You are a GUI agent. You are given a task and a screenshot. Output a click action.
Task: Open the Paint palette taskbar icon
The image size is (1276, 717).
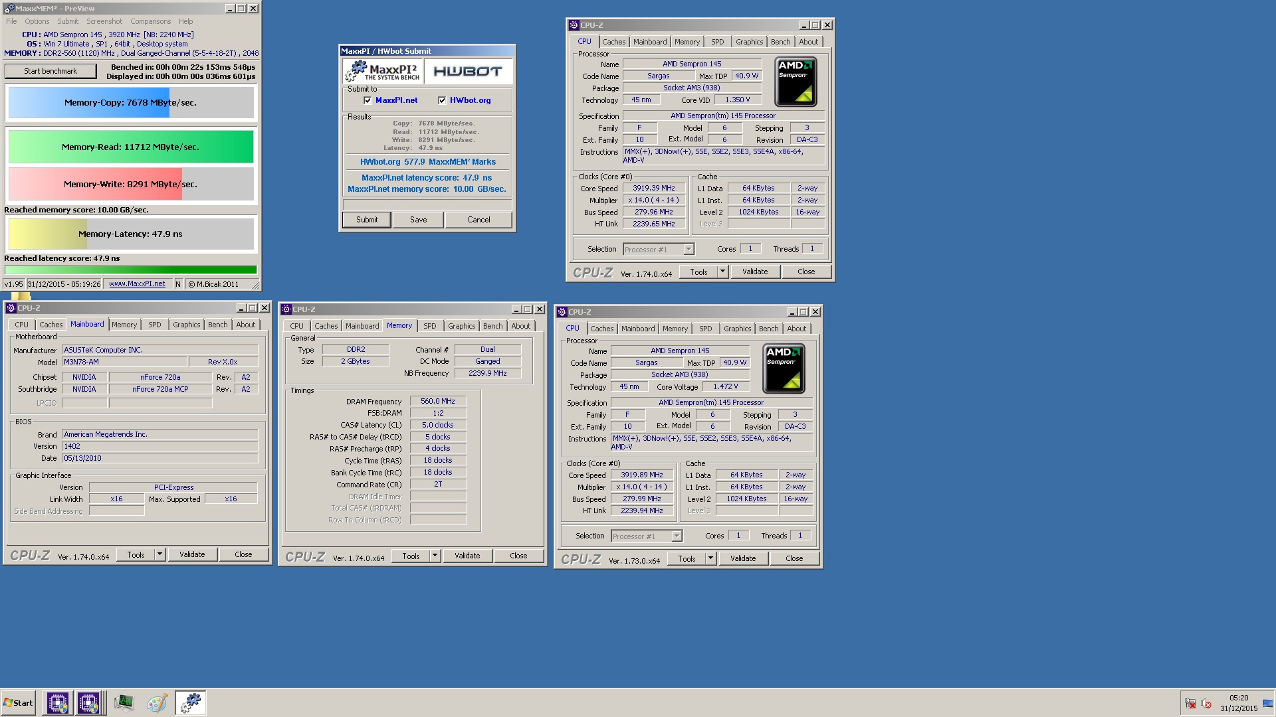coord(157,703)
